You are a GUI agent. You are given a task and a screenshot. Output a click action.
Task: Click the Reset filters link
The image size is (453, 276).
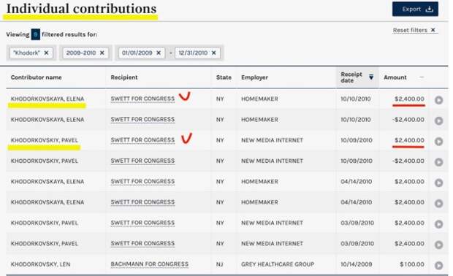[x=415, y=30]
